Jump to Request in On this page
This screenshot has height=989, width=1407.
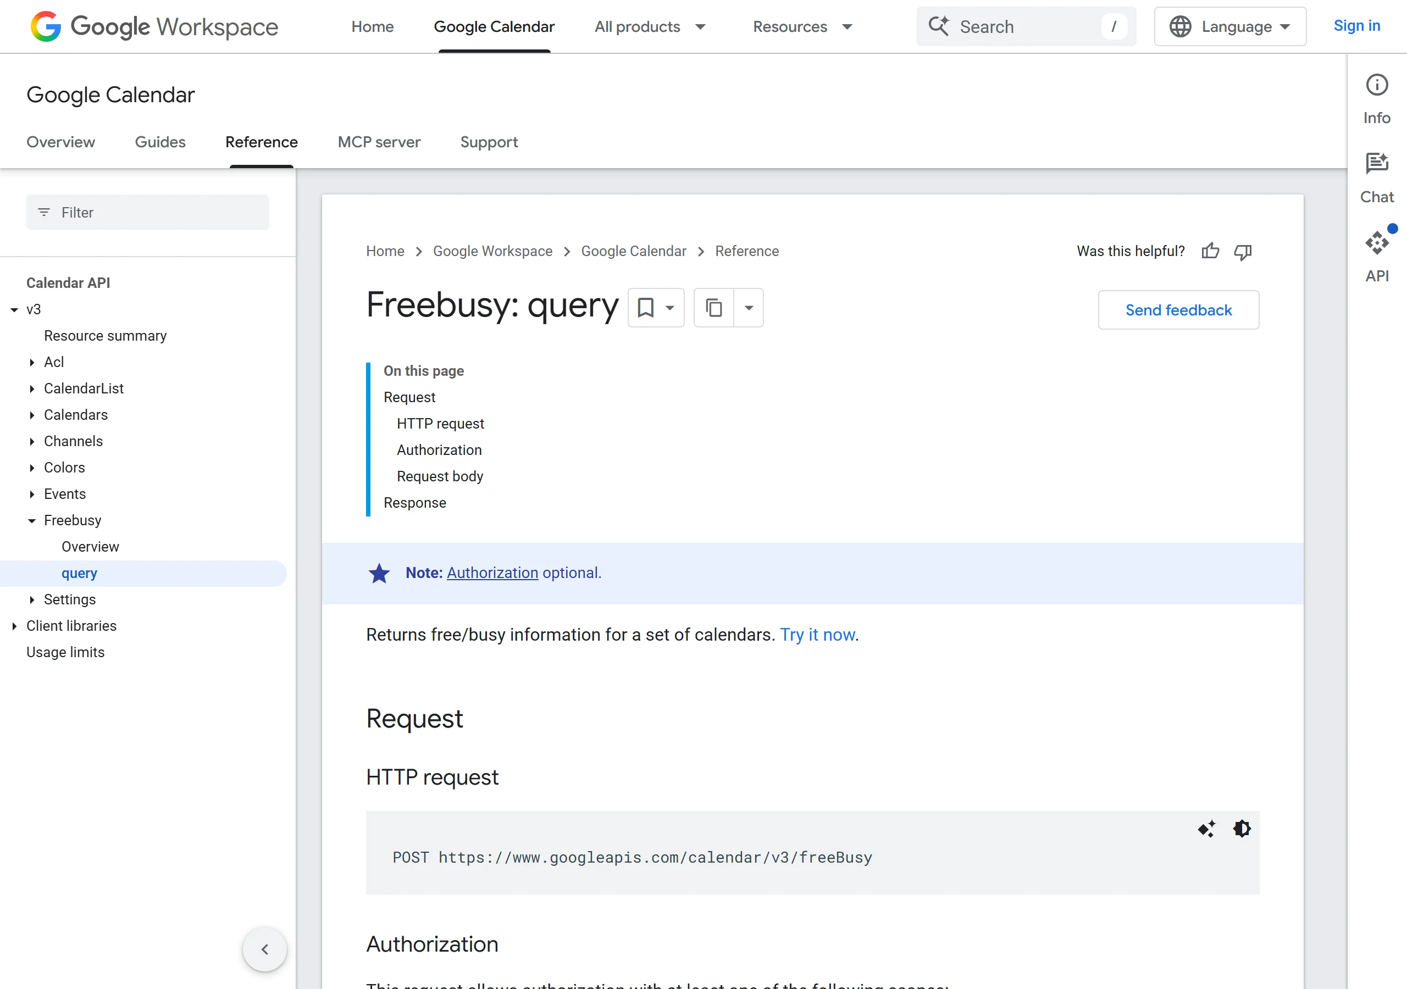point(409,397)
